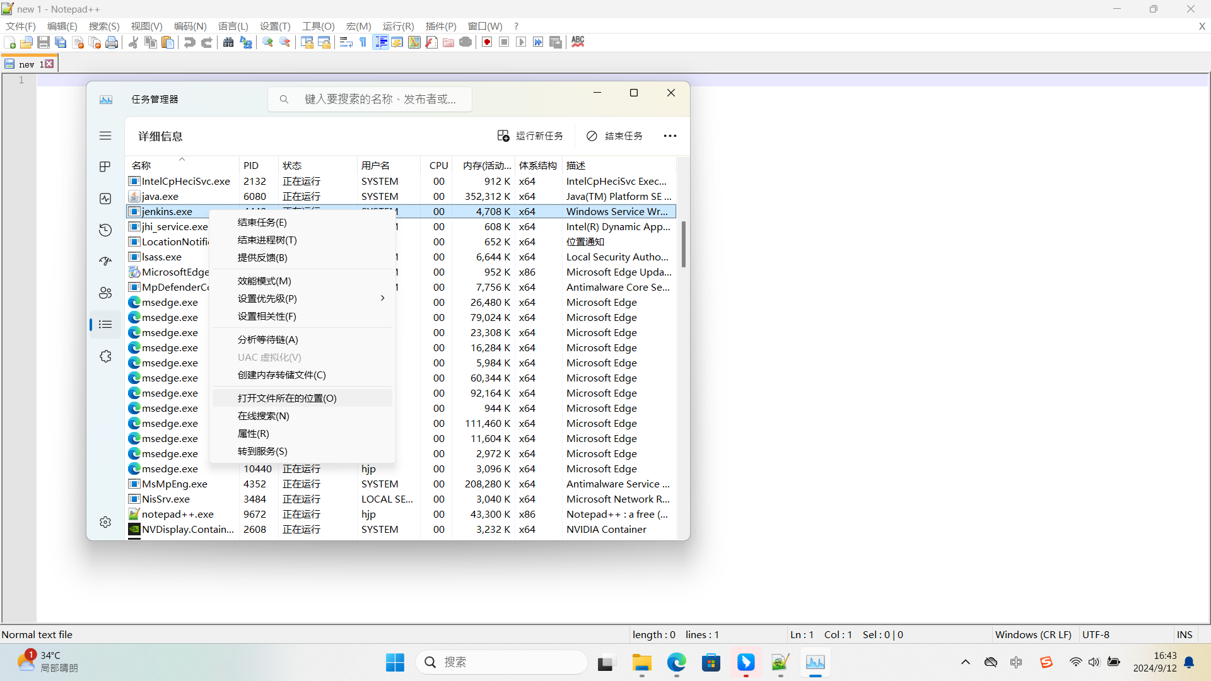Select the java.exe process row

[401, 197]
